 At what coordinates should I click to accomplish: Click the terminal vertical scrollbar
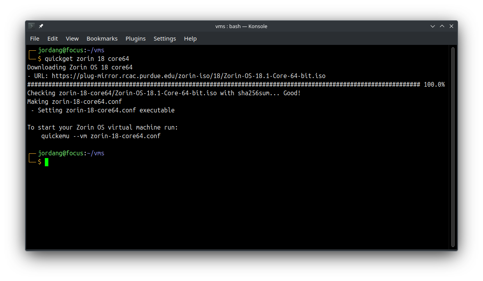click(x=453, y=147)
